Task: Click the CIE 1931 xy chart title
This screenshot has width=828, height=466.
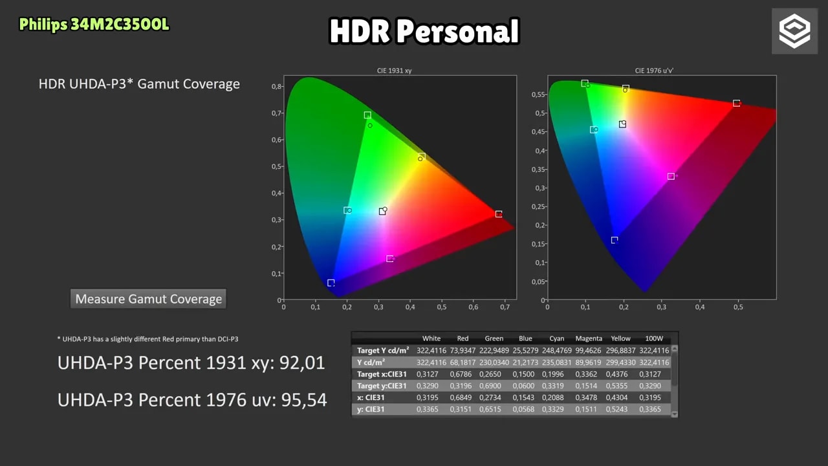Action: pos(395,70)
